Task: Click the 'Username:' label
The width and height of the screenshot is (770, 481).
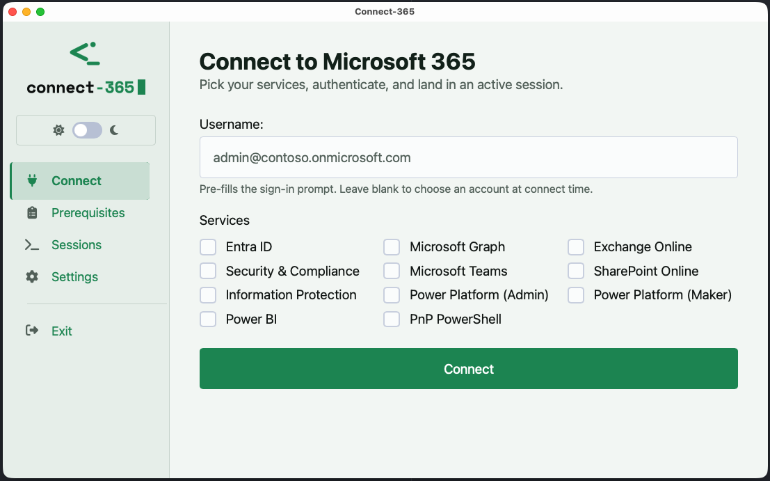Action: point(232,125)
